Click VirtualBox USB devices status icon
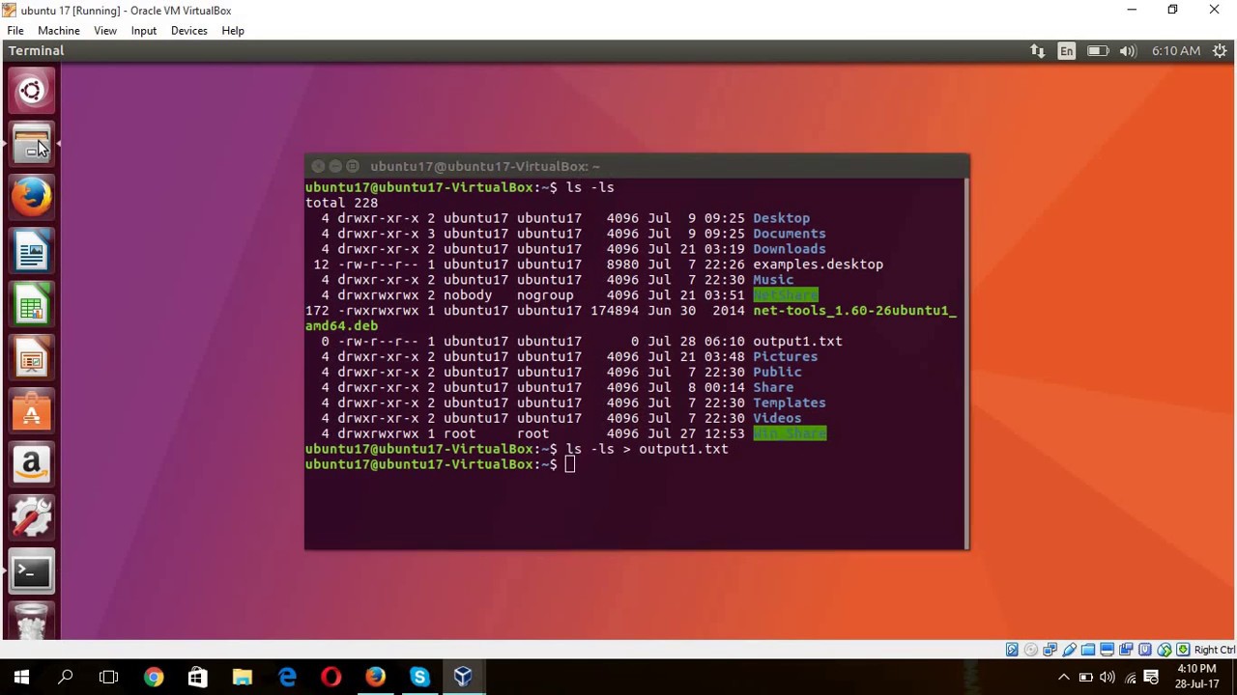 pos(1069,650)
